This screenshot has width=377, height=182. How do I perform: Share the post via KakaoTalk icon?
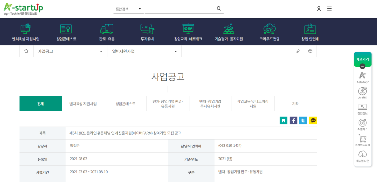click(313, 120)
